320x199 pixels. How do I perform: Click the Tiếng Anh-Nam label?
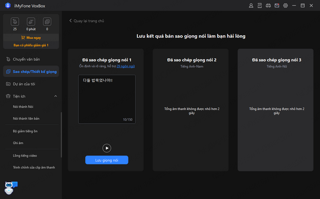192,66
